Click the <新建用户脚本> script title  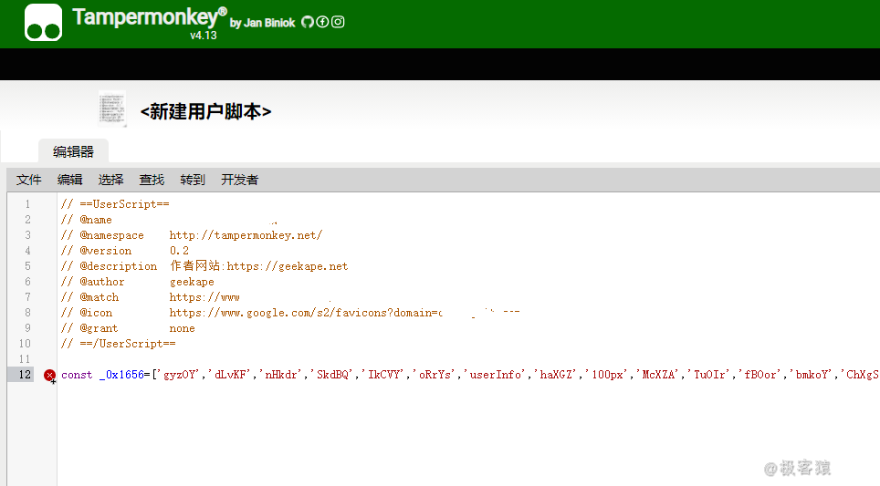(x=205, y=111)
